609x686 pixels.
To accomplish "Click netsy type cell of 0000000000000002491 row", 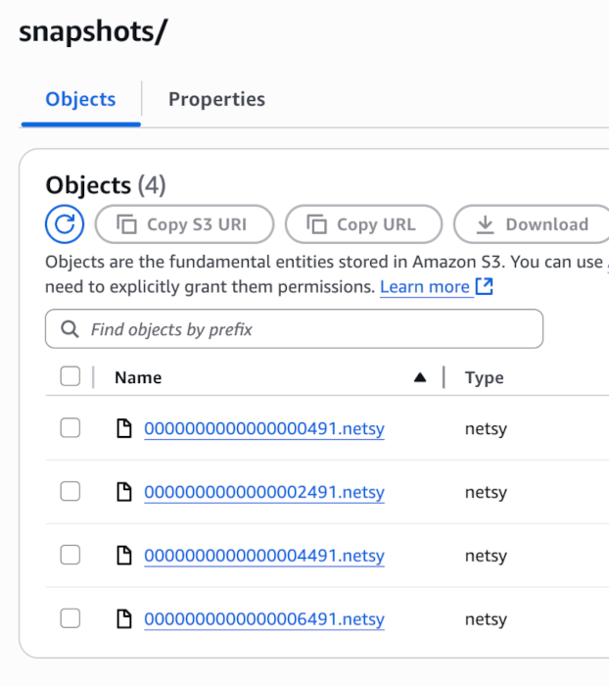I will [487, 492].
